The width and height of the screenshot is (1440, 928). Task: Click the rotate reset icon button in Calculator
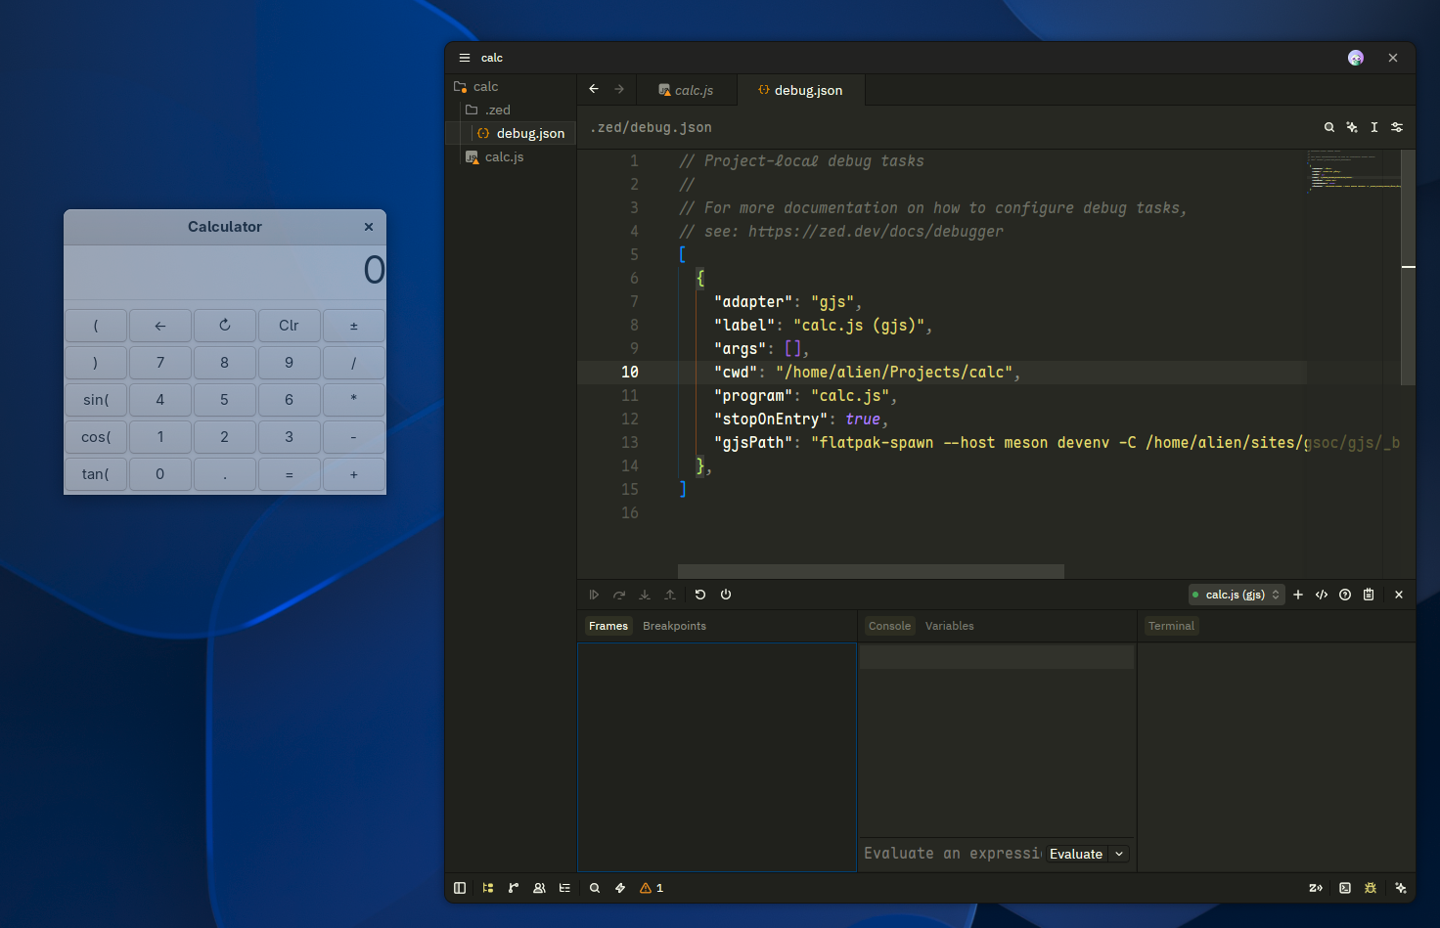225,326
